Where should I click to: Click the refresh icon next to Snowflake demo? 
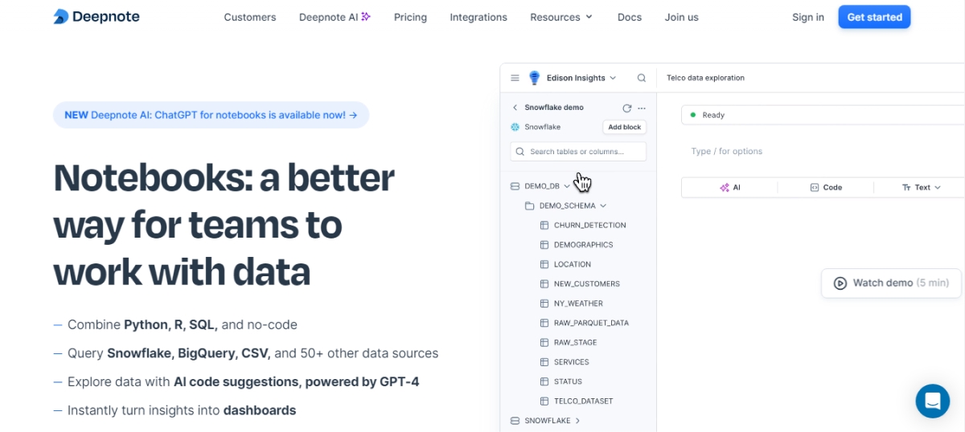click(x=627, y=108)
